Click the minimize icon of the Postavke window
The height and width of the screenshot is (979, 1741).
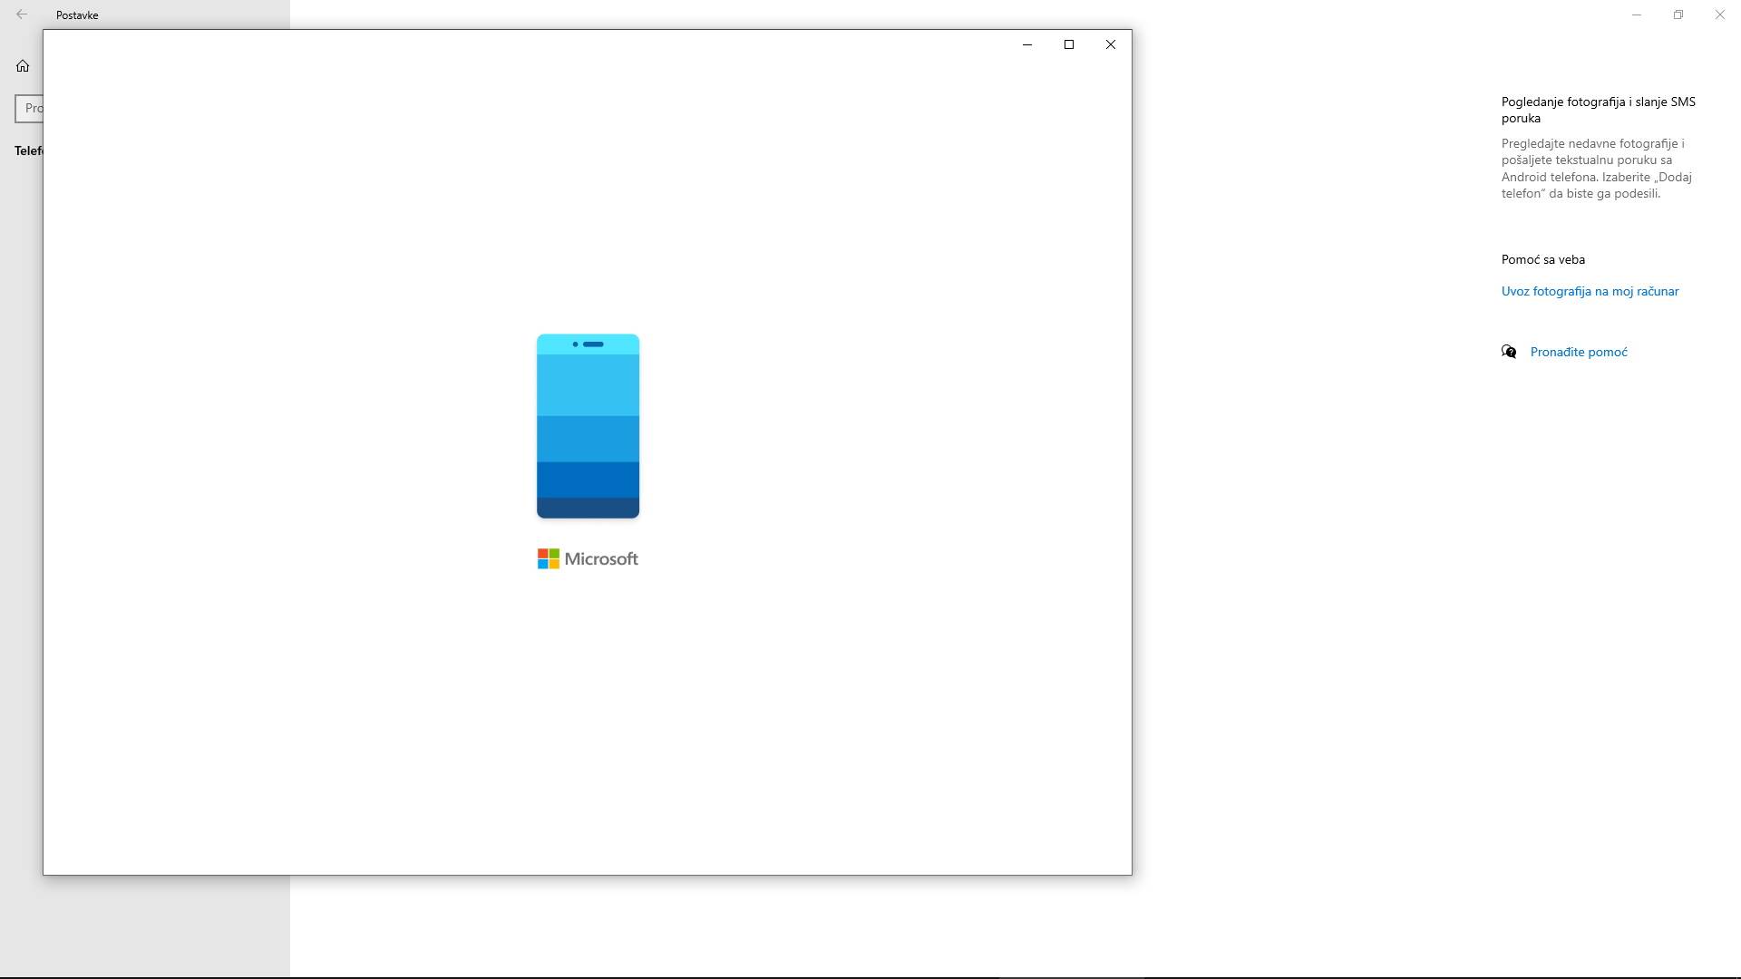pyautogui.click(x=1636, y=15)
